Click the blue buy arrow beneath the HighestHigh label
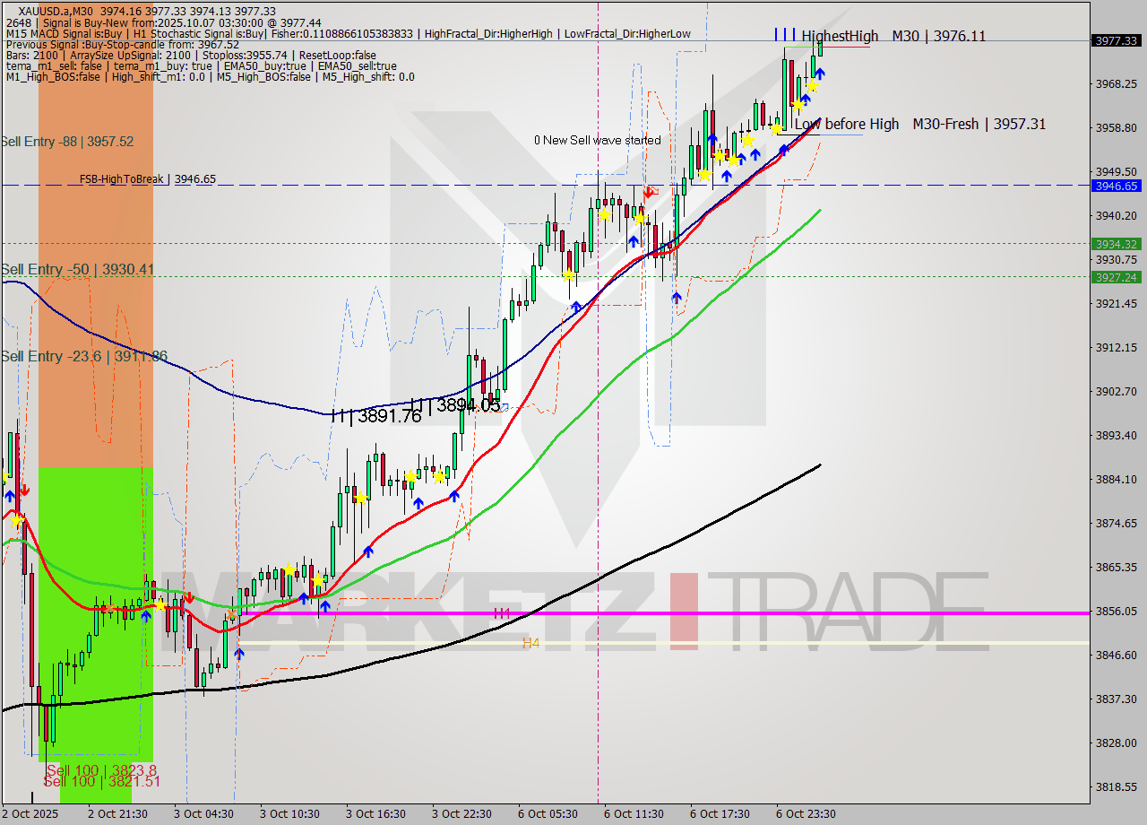The image size is (1147, 825). pyautogui.click(x=820, y=74)
